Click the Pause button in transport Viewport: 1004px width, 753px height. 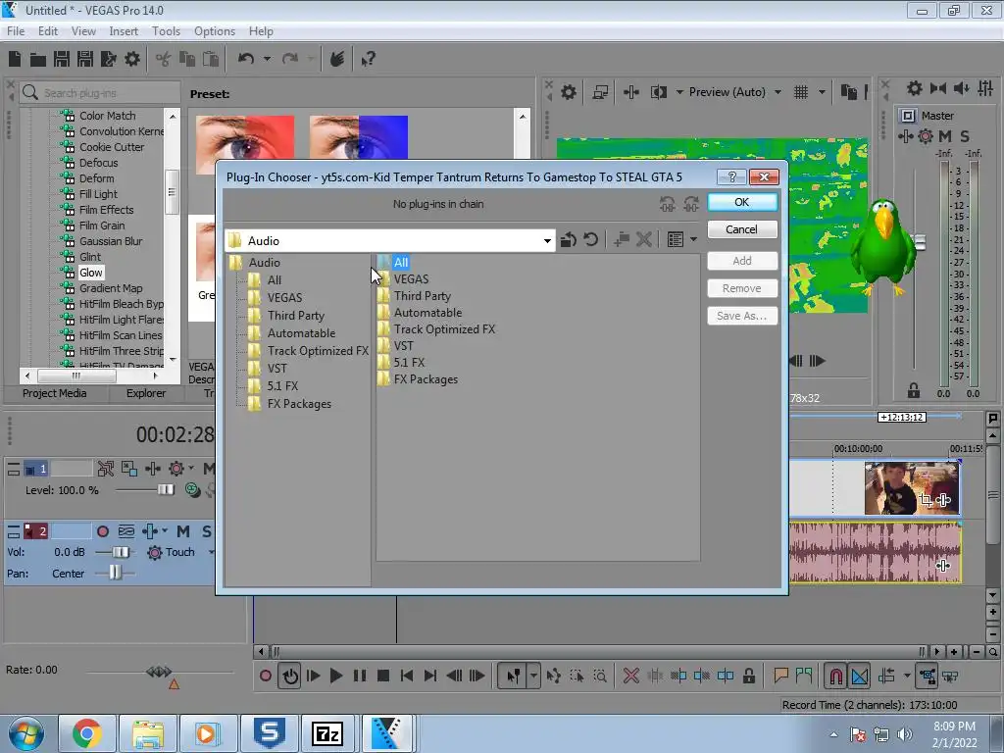click(360, 676)
